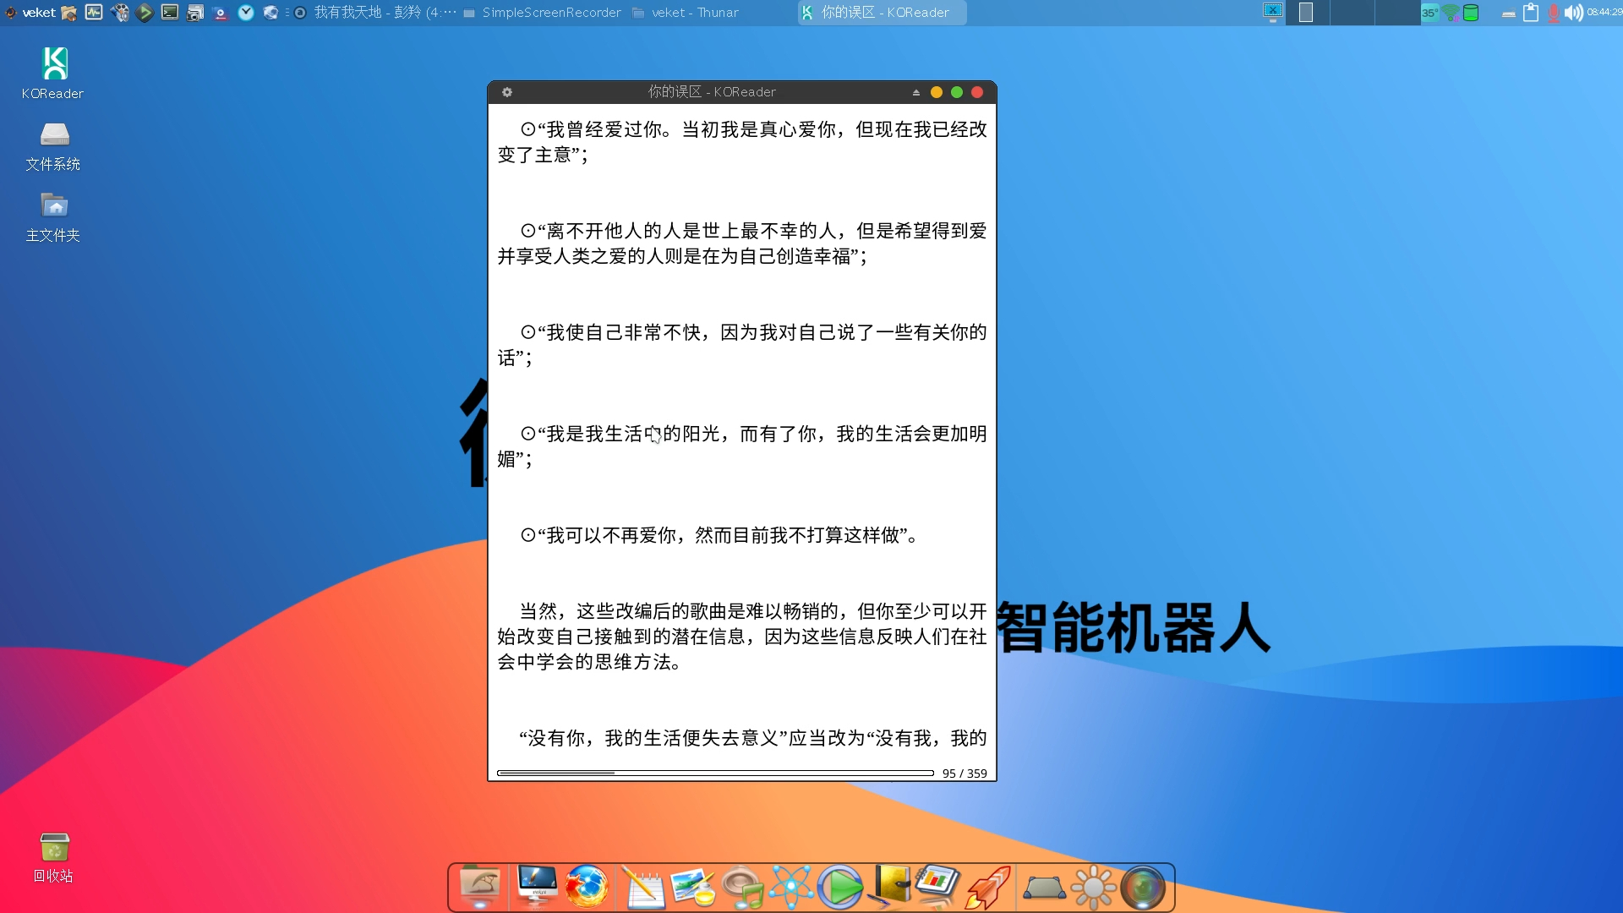Select the first workspace in the pager
This screenshot has width=1623, height=913.
point(1307,13)
